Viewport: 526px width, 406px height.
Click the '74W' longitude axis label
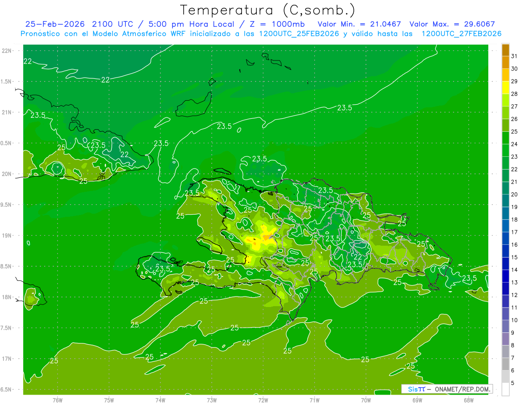pyautogui.click(x=160, y=400)
